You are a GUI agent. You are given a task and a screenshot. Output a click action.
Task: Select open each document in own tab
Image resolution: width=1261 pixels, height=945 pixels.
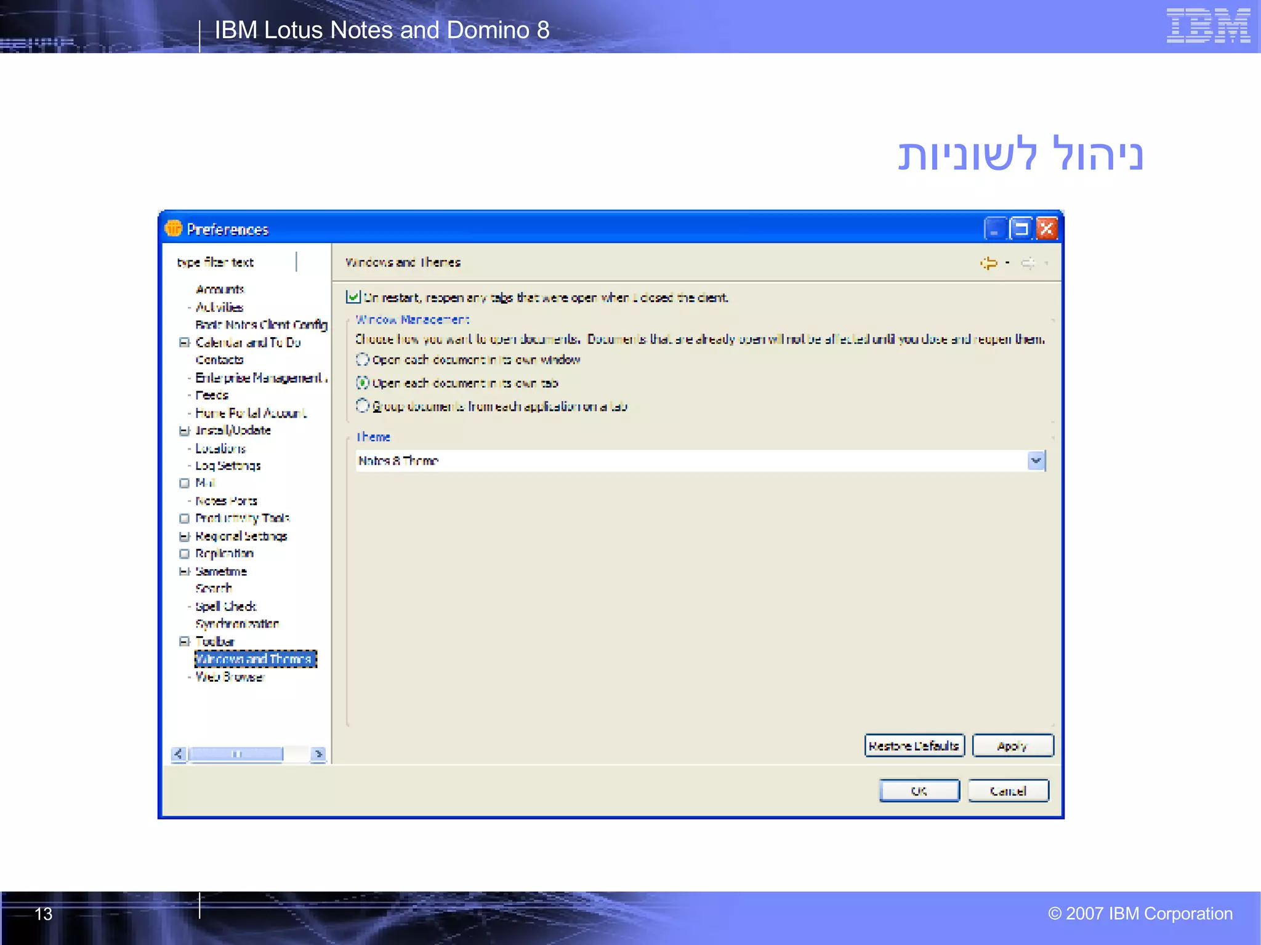pyautogui.click(x=363, y=383)
